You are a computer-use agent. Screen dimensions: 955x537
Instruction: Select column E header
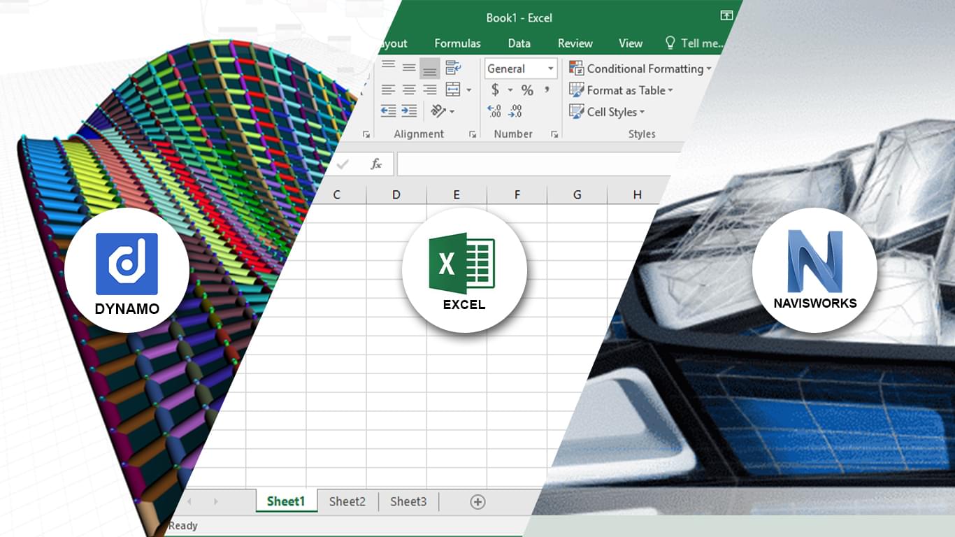coord(457,195)
